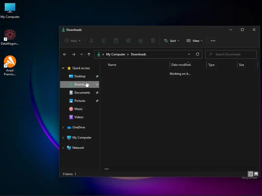Click the pin icon next to Pictures

coord(97,101)
